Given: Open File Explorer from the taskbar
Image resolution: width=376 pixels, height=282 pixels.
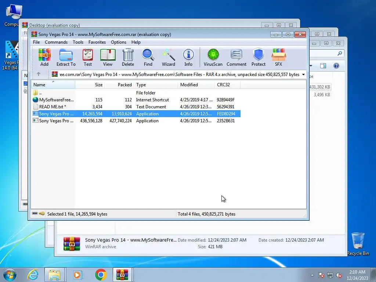Looking at the screenshot, I should pyautogui.click(x=54, y=275).
